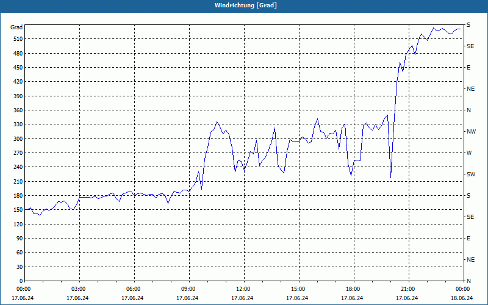
Task: Click the 120 axis value
Action: coord(18,224)
